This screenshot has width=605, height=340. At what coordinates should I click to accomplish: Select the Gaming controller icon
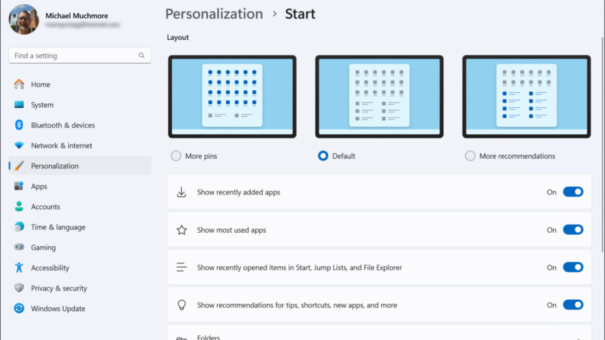point(19,247)
